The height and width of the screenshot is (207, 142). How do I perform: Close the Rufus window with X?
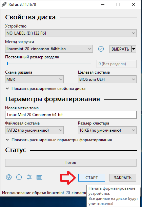pyautogui.click(x=134, y=4)
